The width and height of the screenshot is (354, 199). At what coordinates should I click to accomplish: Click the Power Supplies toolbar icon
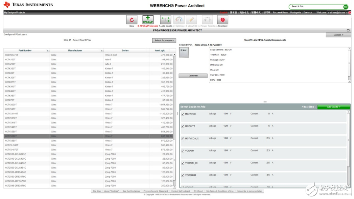click(x=207, y=20)
